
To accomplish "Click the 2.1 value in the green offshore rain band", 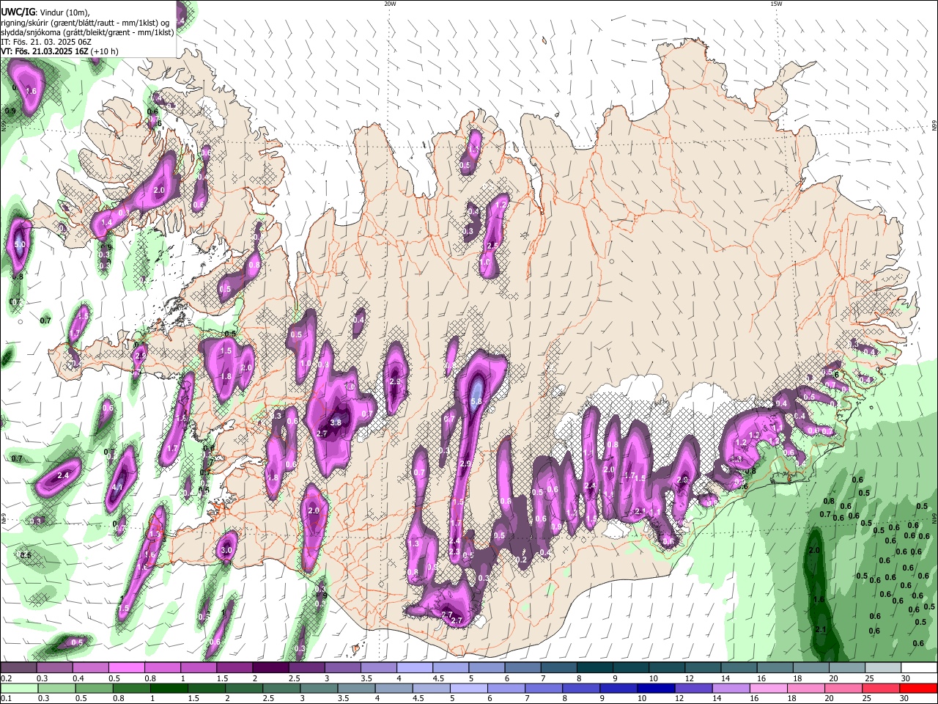I will [821, 629].
